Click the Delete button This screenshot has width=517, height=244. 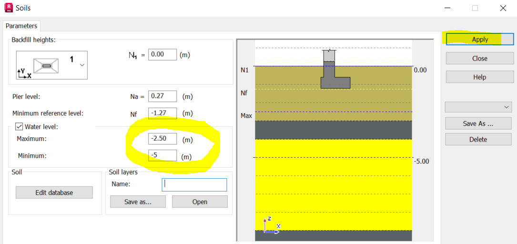tap(478, 140)
